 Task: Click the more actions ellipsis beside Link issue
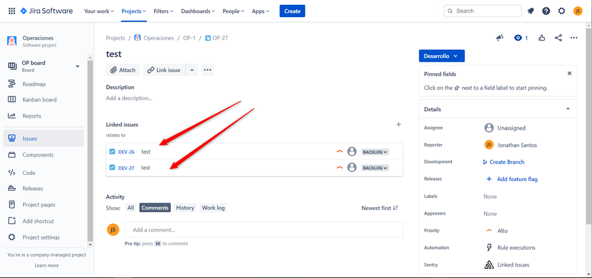click(x=207, y=70)
